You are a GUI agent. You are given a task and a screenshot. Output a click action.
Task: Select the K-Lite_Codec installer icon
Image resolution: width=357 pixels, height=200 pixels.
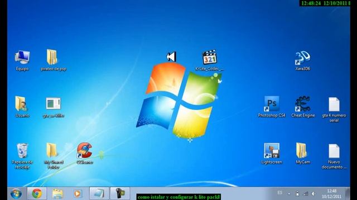(210, 61)
